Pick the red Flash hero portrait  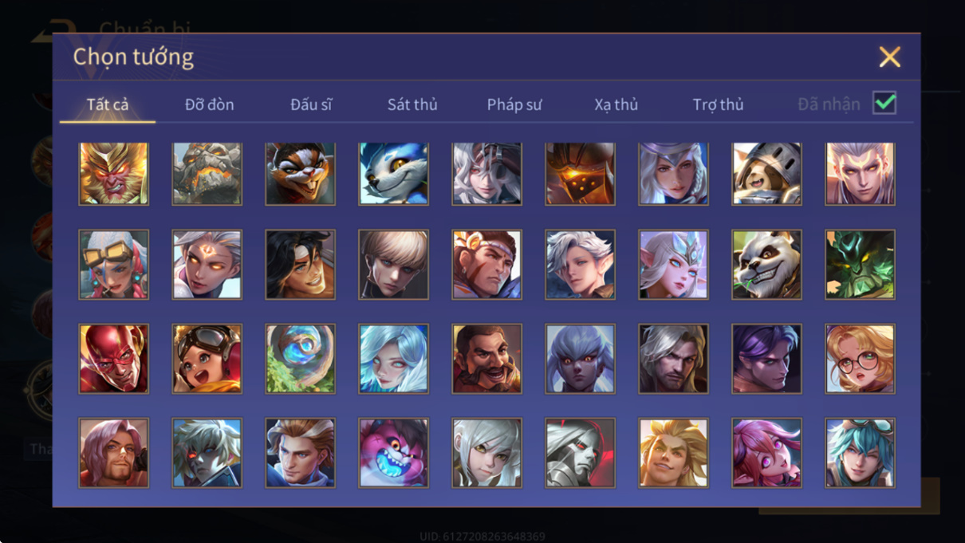pyautogui.click(x=114, y=359)
